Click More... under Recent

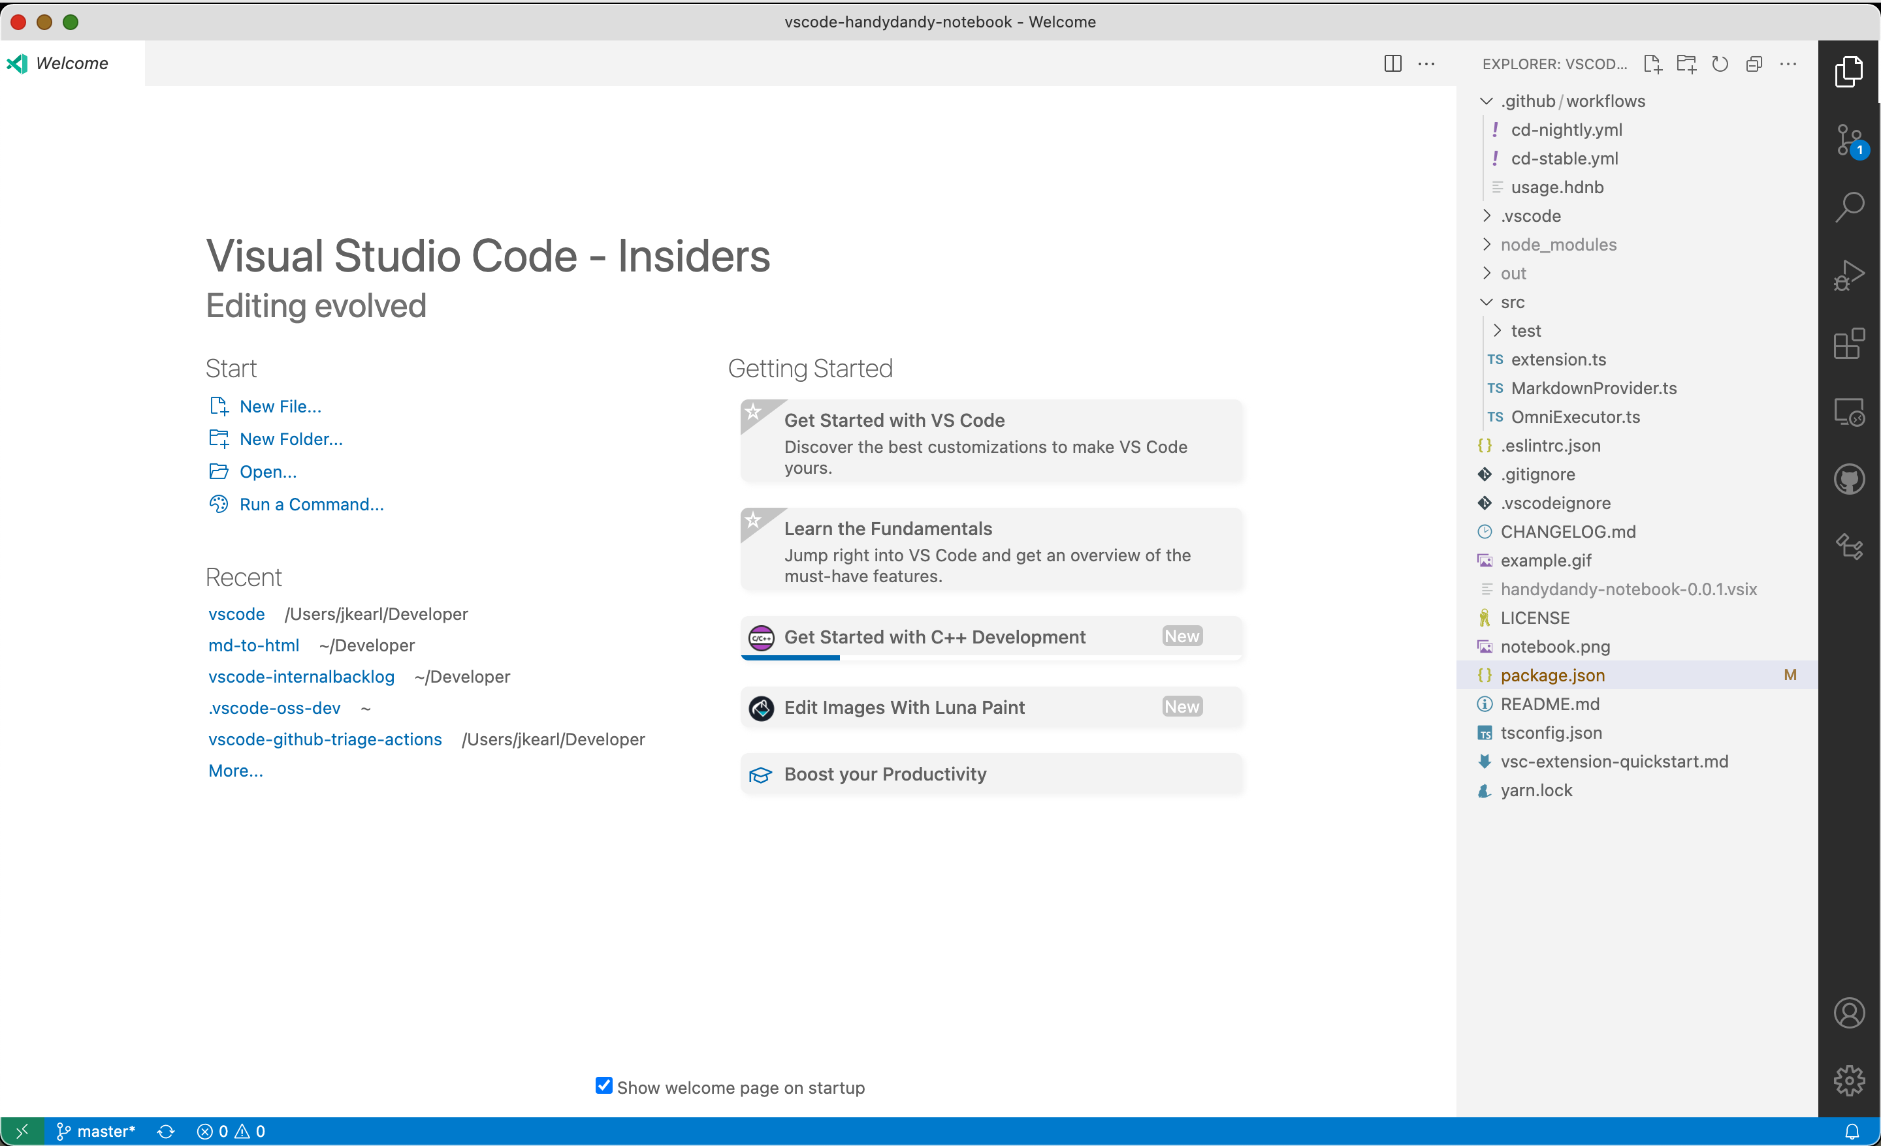tap(235, 771)
